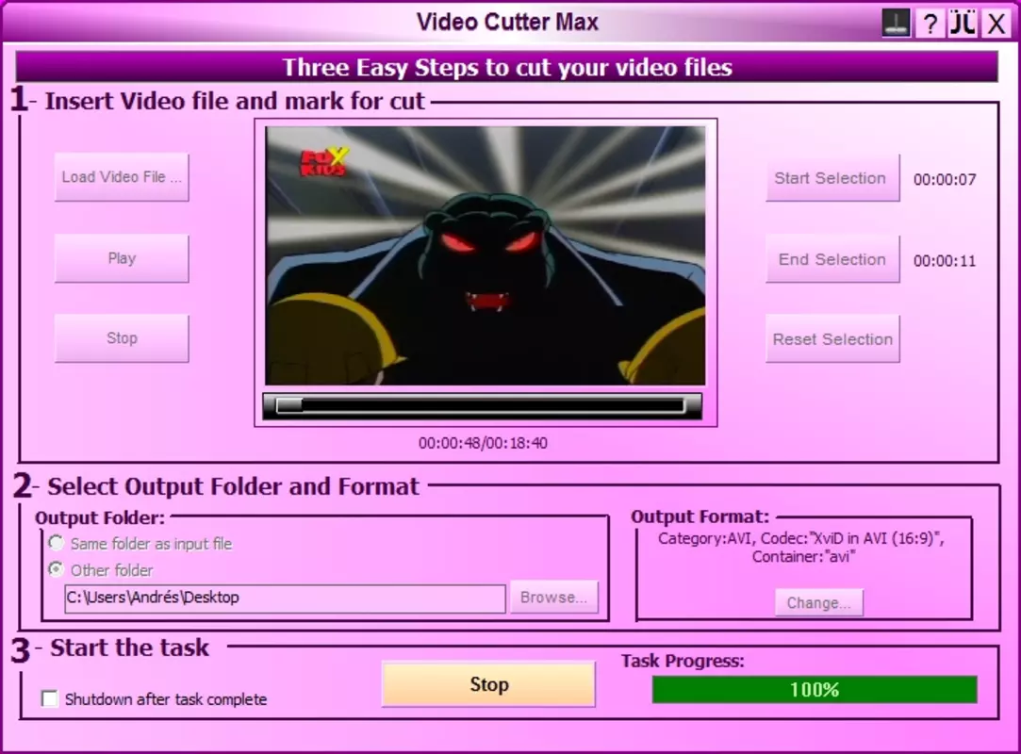Stop the running cut task

tap(488, 684)
